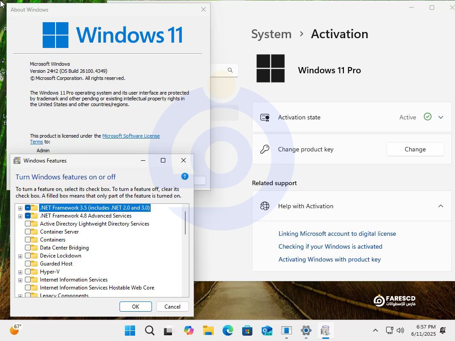Screen dimensions: 455x341
Task: Select the Containers feature name
Action: pos(52,239)
